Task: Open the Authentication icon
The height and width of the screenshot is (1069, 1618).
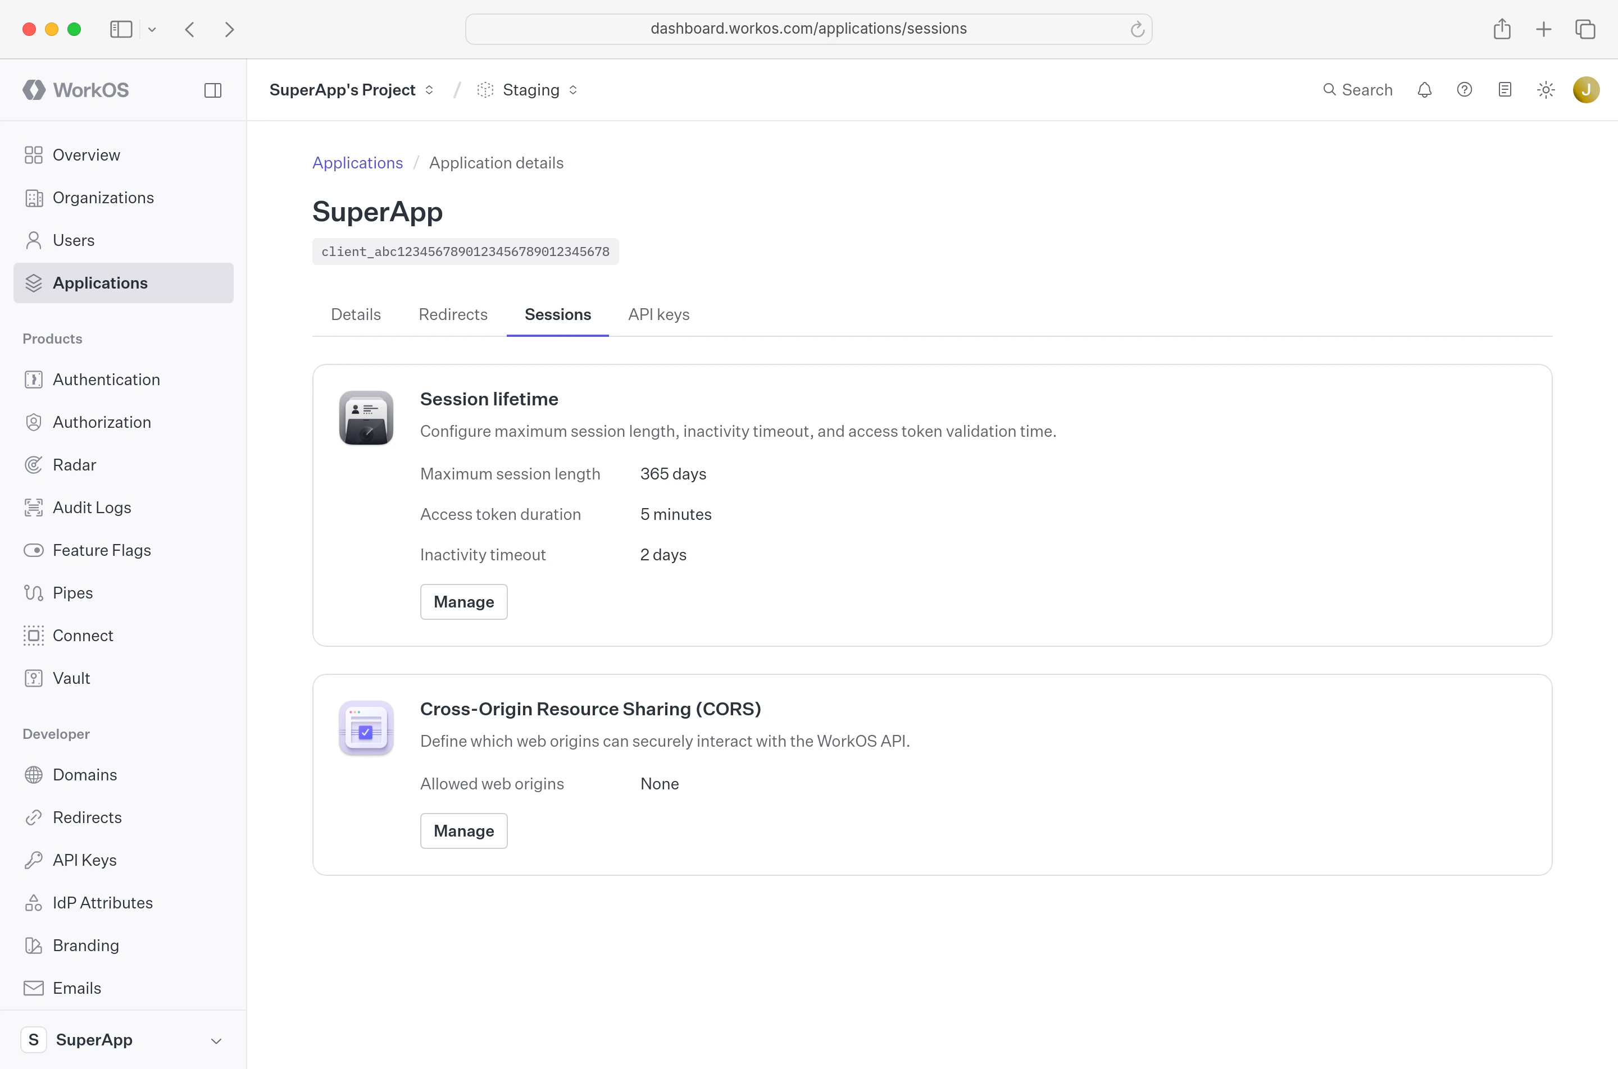Action: (33, 379)
